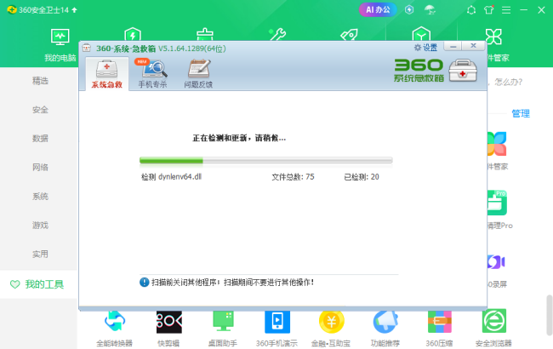Minimize the rescue box window

[x=453, y=47]
